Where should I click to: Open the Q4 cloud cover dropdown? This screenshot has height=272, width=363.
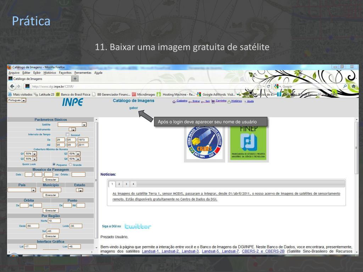(x=74, y=159)
